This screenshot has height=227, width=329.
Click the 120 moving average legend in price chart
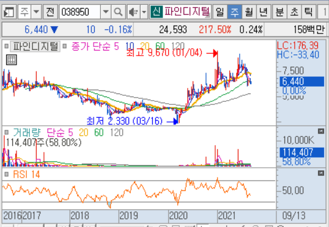pos(178,46)
